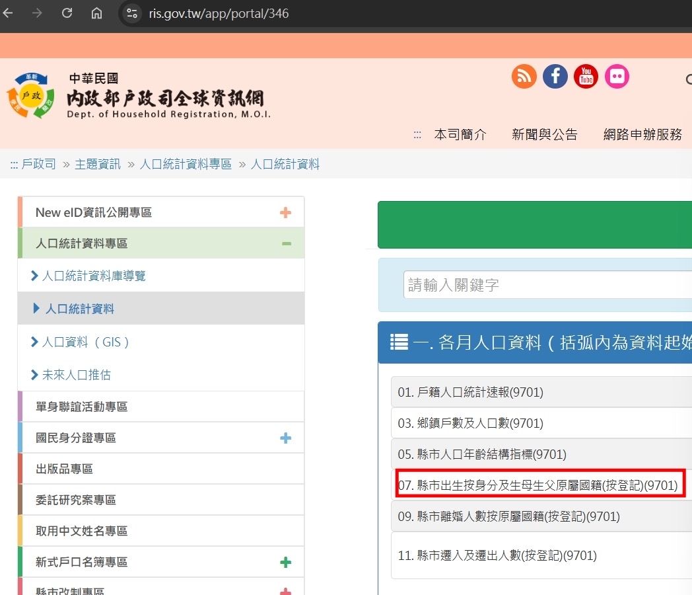The height and width of the screenshot is (595, 692).
Task: Expand the New eID資訊公開專區 section
Action: point(285,212)
